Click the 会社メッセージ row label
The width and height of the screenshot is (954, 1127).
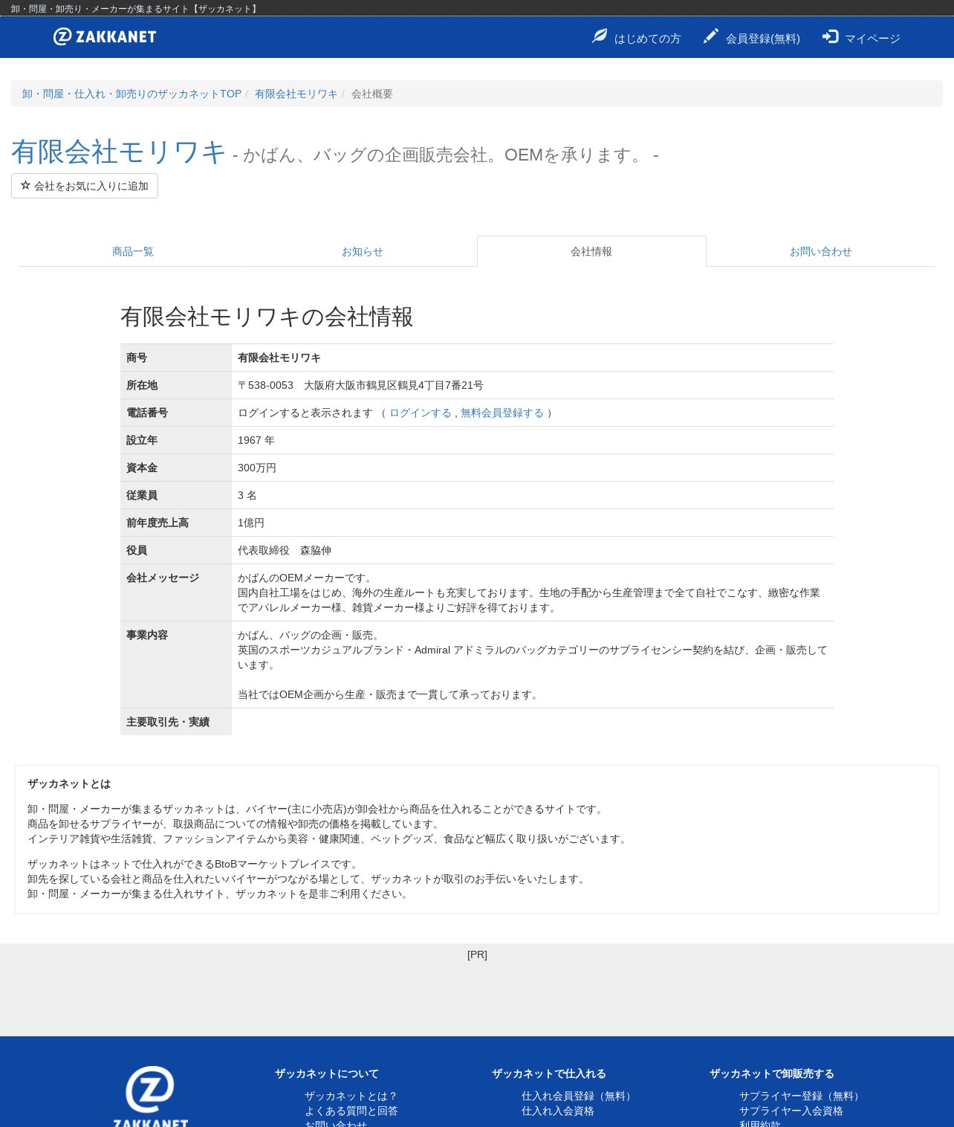(163, 578)
